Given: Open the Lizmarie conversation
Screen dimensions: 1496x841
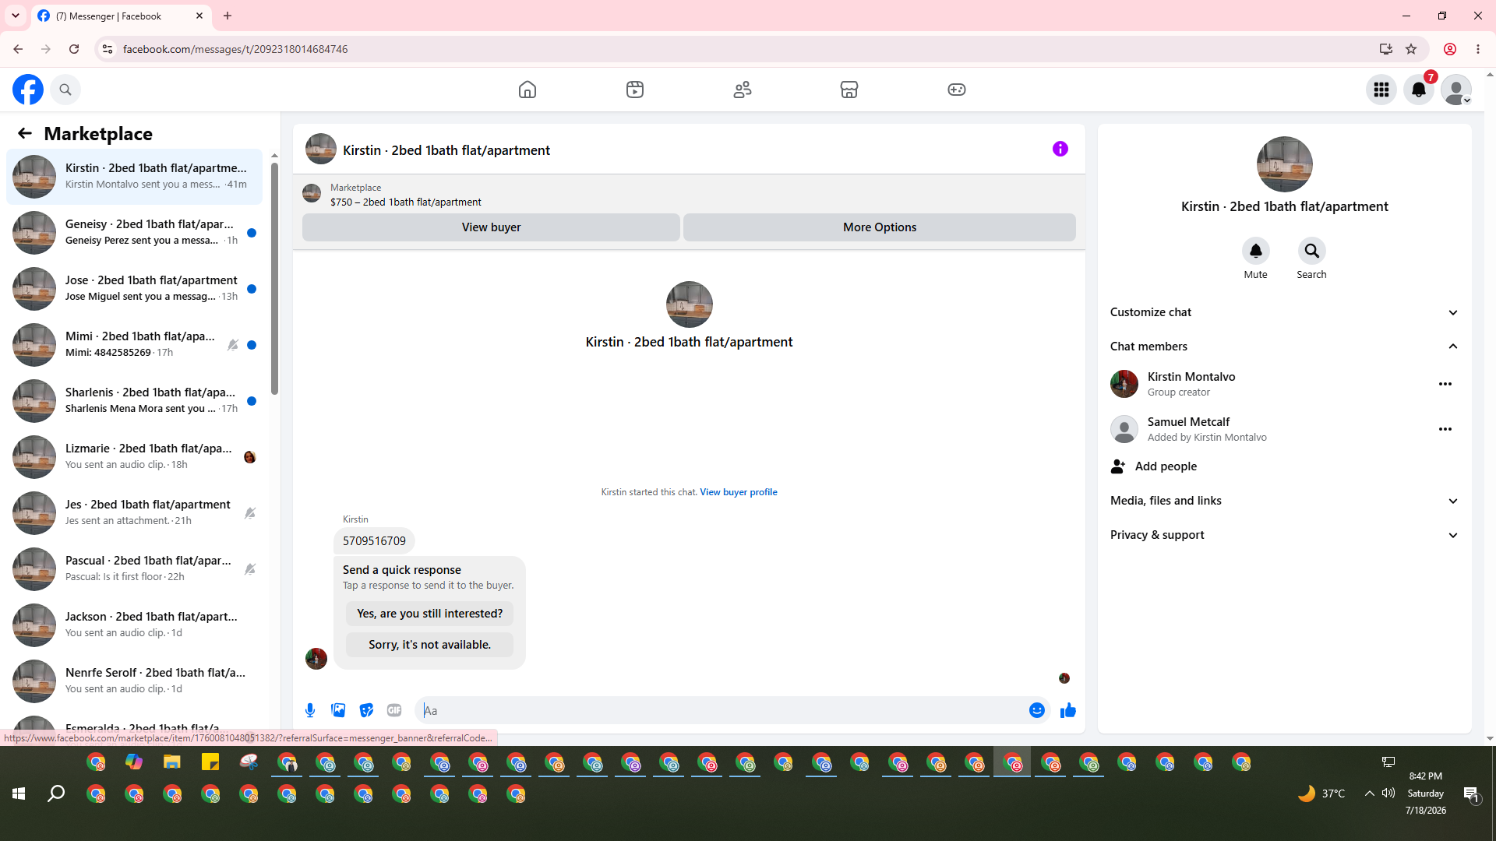Looking at the screenshot, I should pos(134,457).
